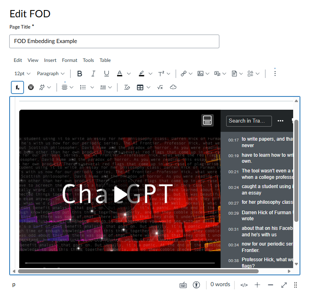Open highlight color dropdown arrow
This screenshot has width=316, height=295.
pos(150,74)
